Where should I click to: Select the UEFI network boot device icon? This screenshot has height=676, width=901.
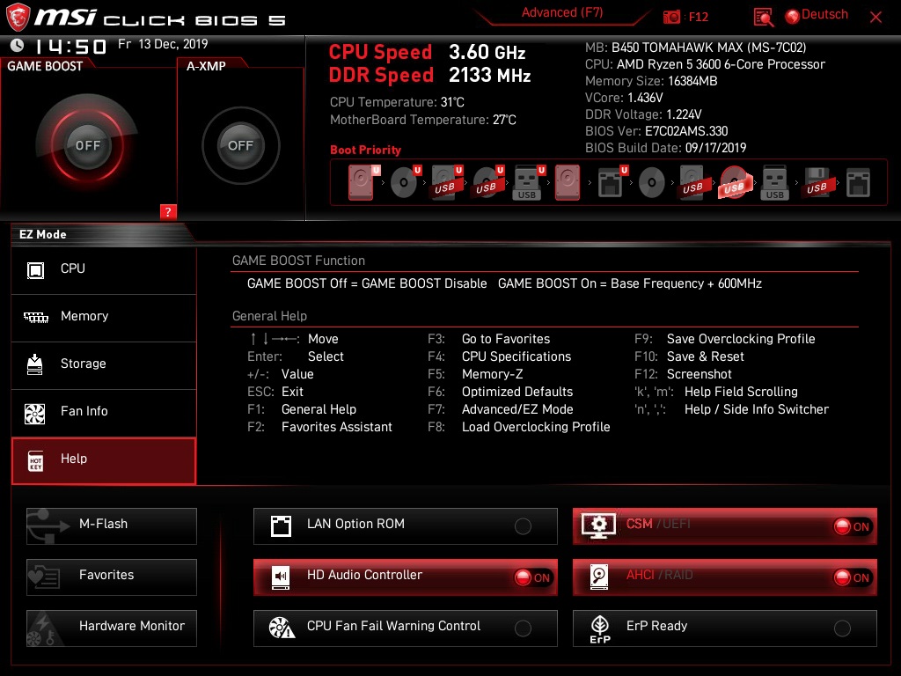coord(612,183)
